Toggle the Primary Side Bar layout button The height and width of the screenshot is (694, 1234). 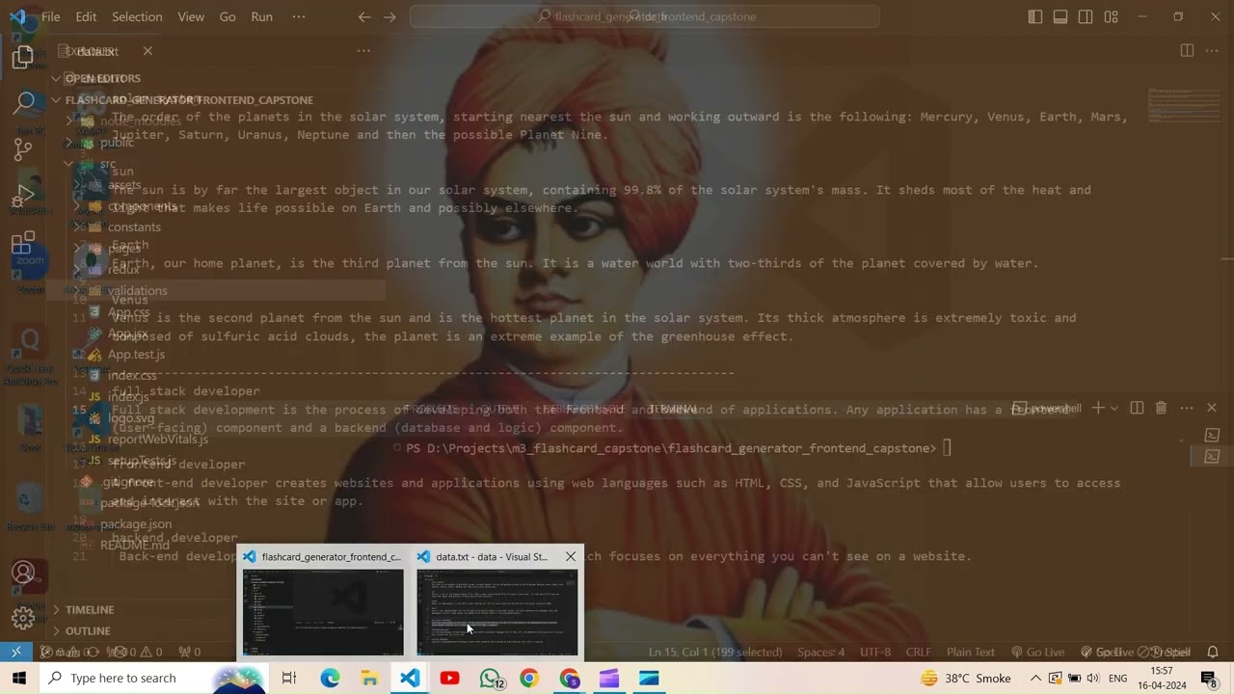[1035, 16]
